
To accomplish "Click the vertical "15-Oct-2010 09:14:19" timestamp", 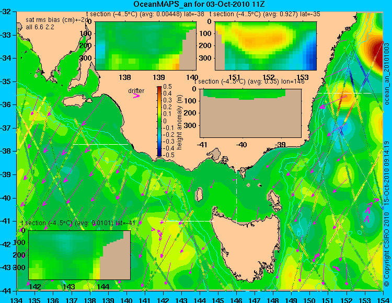I will point(387,173).
